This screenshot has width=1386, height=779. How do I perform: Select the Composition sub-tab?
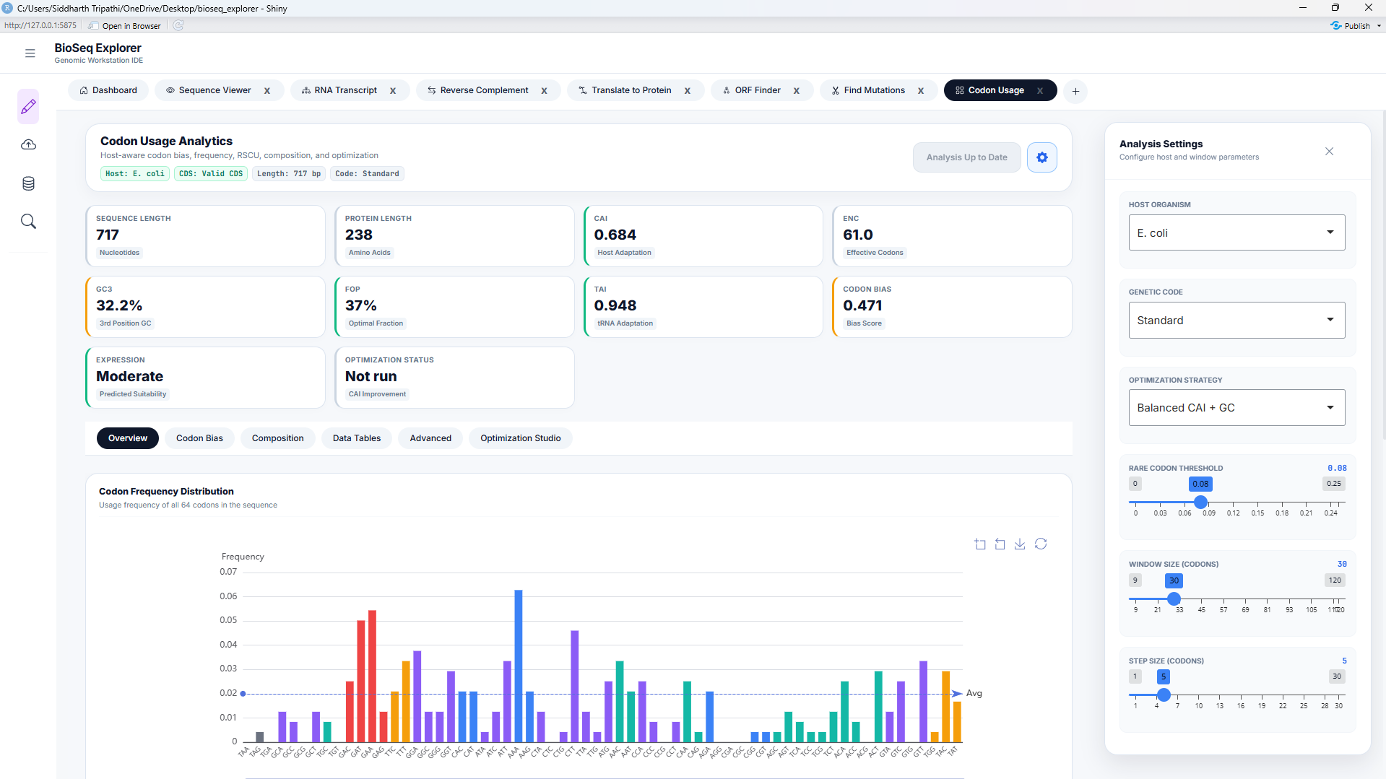point(277,438)
